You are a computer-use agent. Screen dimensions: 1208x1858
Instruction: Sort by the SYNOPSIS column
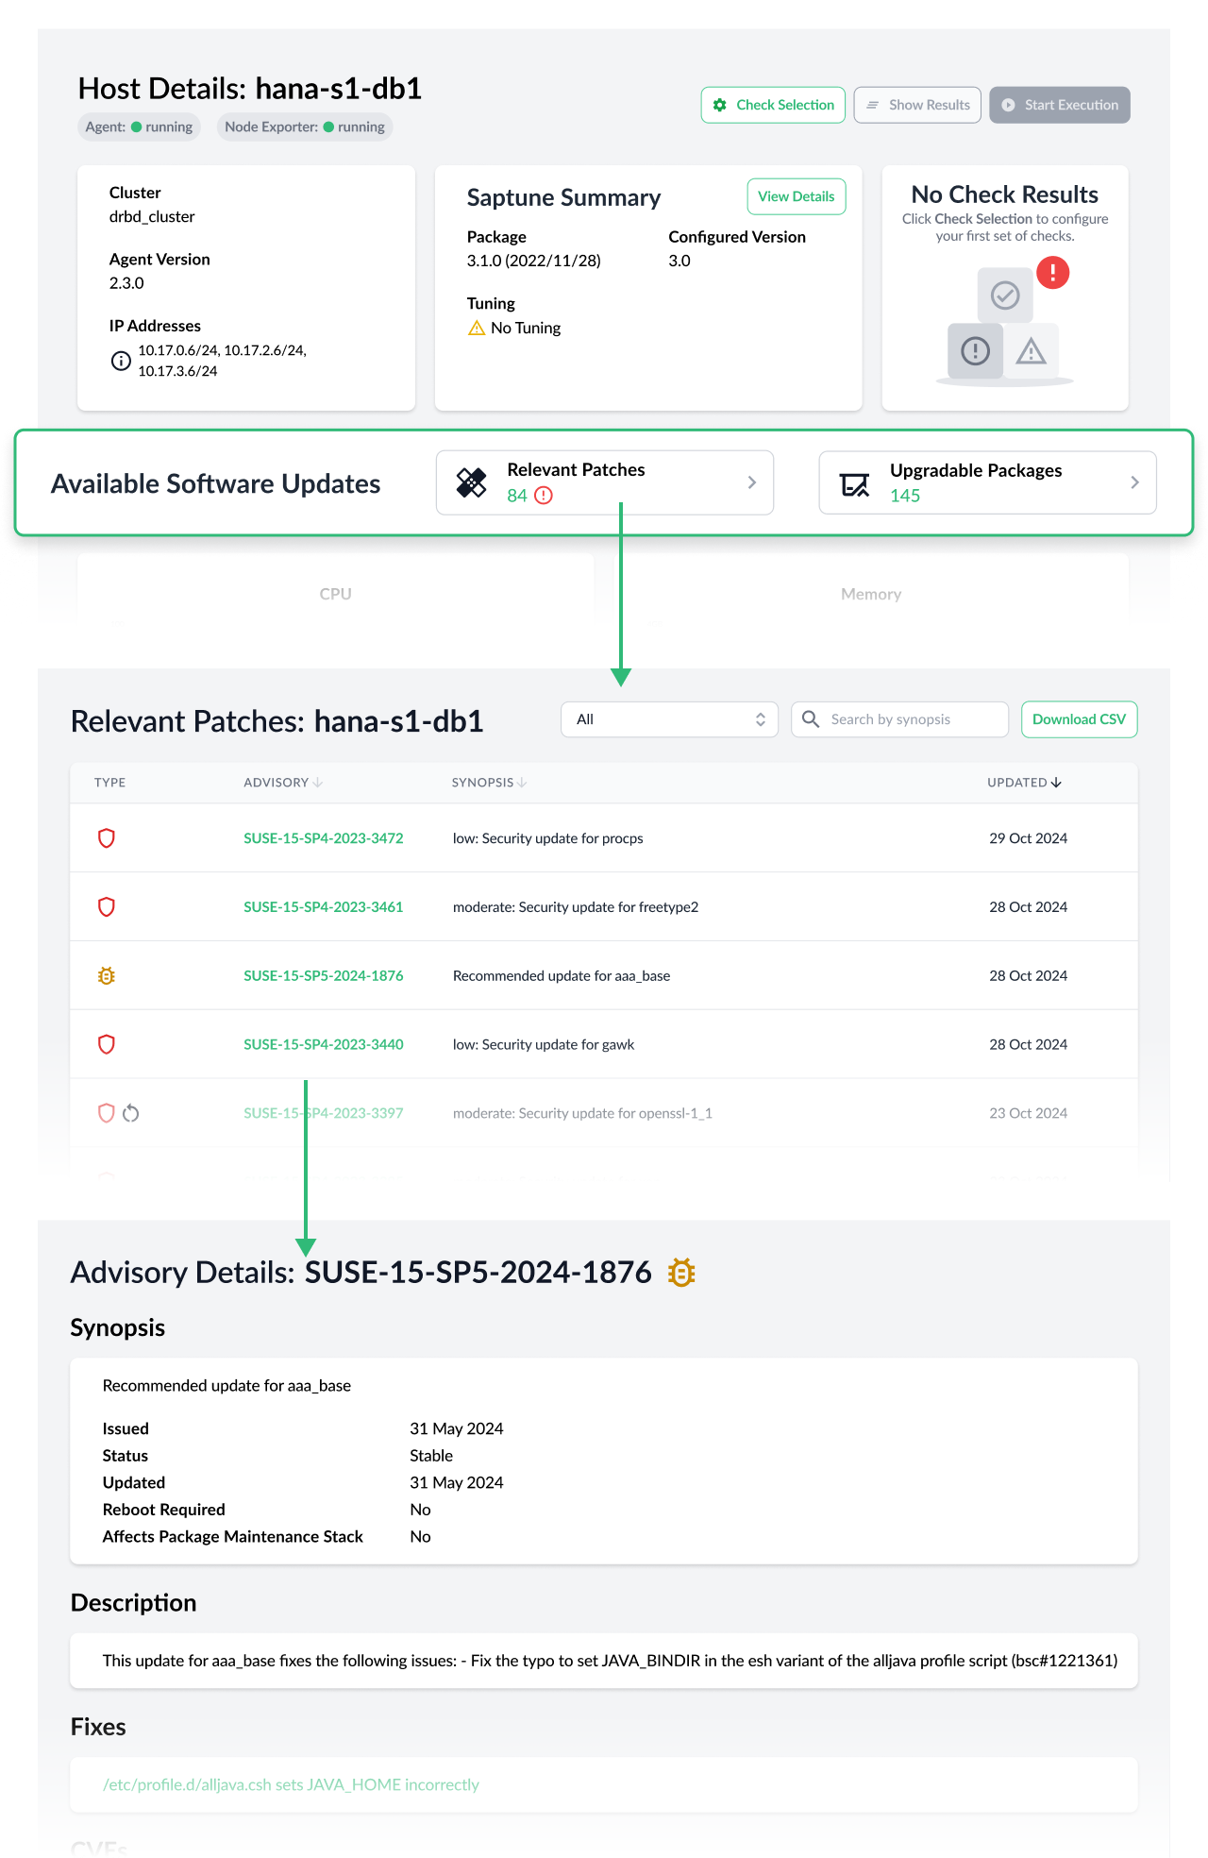click(489, 783)
